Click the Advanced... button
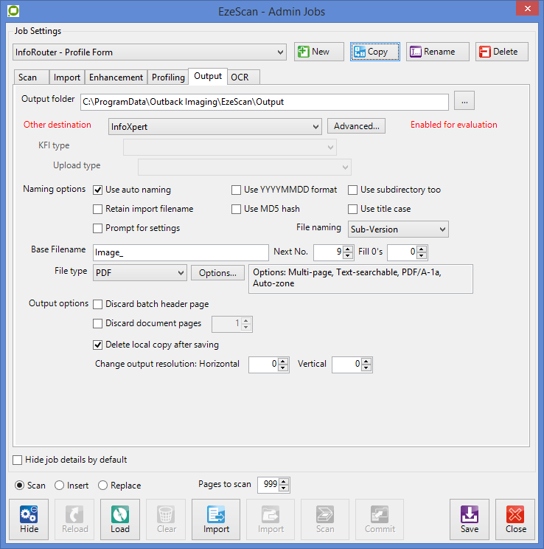Viewport: 544px width, 549px height. tap(356, 126)
